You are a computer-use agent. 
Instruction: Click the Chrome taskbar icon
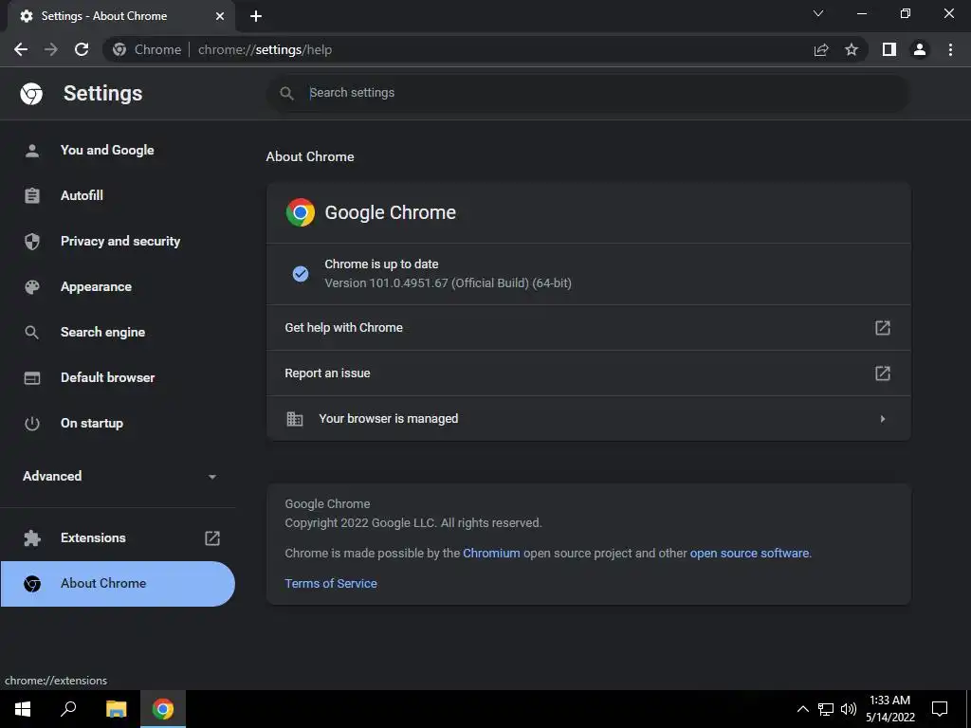point(163,709)
